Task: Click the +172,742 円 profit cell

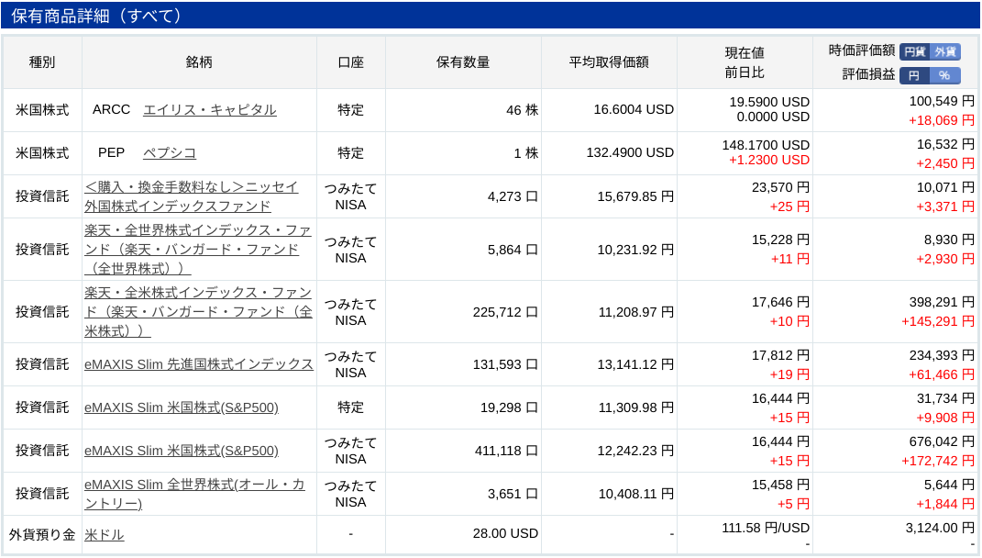Action: click(938, 462)
